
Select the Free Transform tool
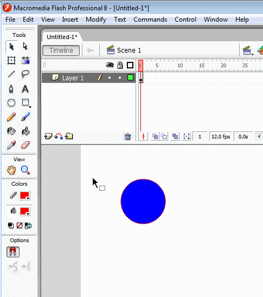click(x=11, y=60)
